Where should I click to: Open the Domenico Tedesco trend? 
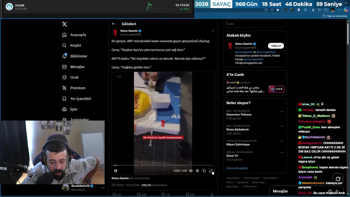click(x=239, y=115)
